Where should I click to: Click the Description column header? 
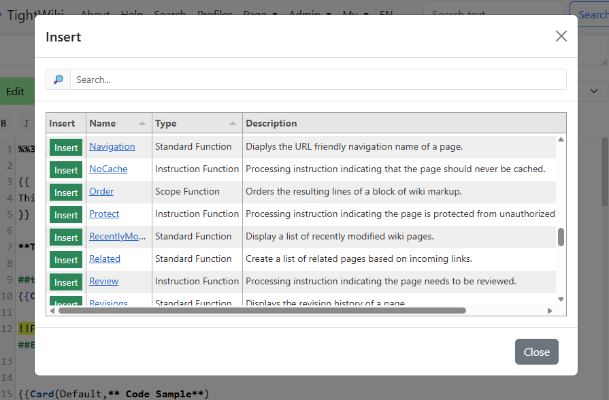click(404, 124)
